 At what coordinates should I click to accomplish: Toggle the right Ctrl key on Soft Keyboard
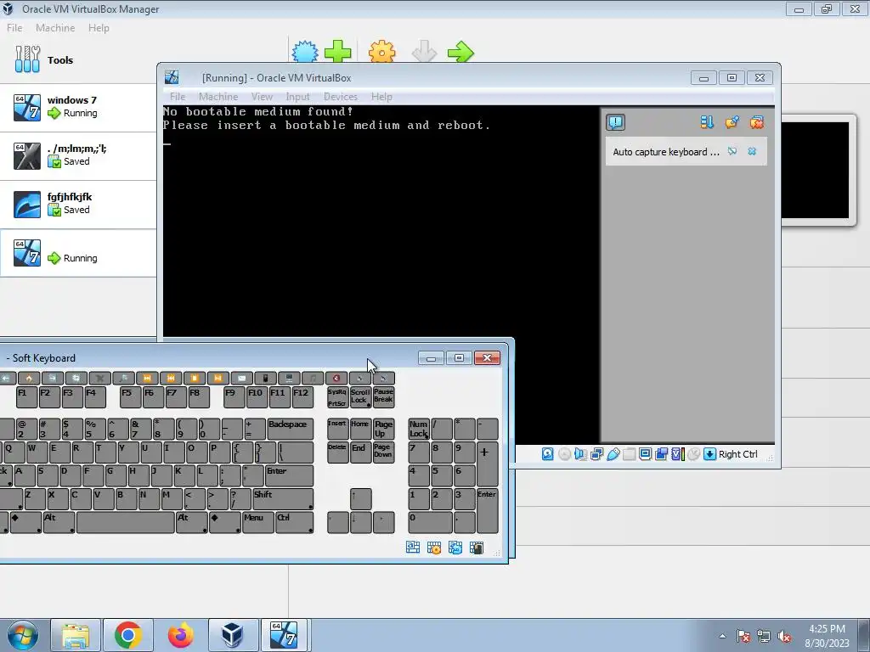pyautogui.click(x=295, y=522)
